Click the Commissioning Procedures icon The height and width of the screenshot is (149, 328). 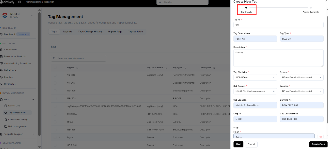pos(1,63)
